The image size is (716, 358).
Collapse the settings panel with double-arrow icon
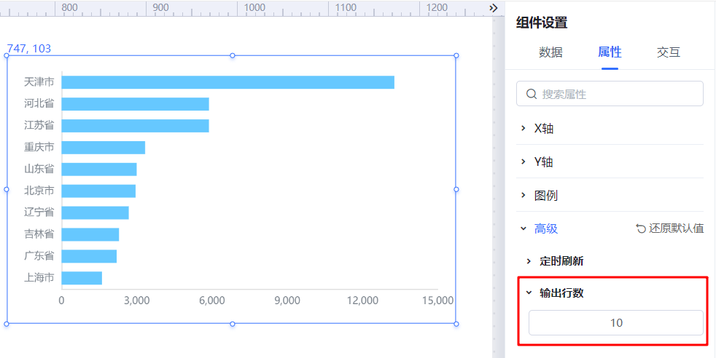(x=493, y=8)
